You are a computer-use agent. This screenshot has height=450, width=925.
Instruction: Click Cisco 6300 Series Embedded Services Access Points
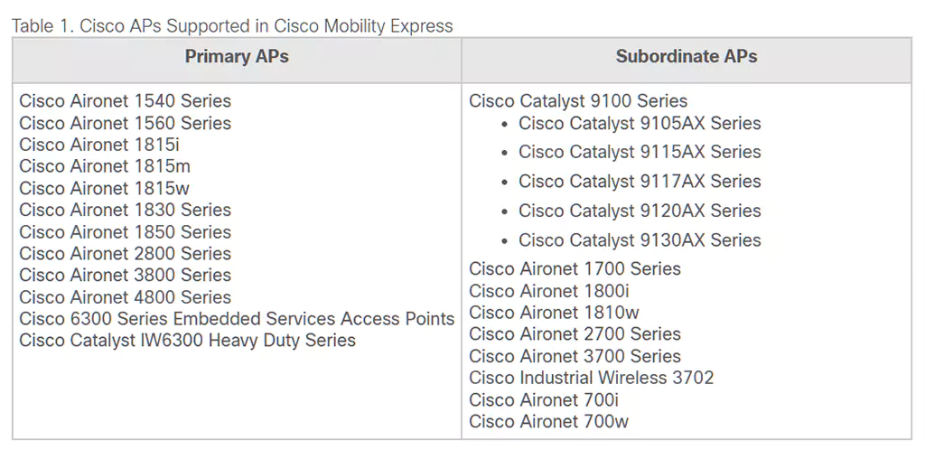point(237,319)
